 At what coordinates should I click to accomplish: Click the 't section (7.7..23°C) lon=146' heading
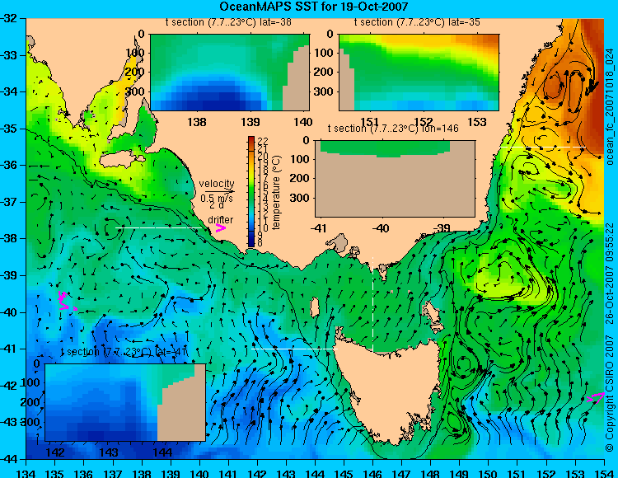[393, 129]
